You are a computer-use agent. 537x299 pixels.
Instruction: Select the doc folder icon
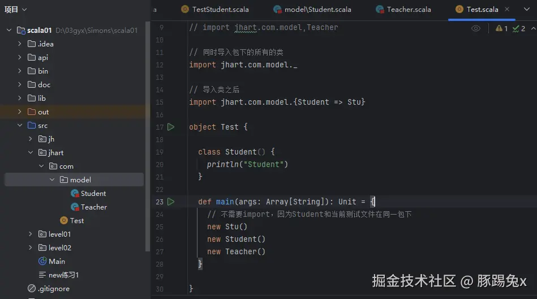pyautogui.click(x=32, y=84)
